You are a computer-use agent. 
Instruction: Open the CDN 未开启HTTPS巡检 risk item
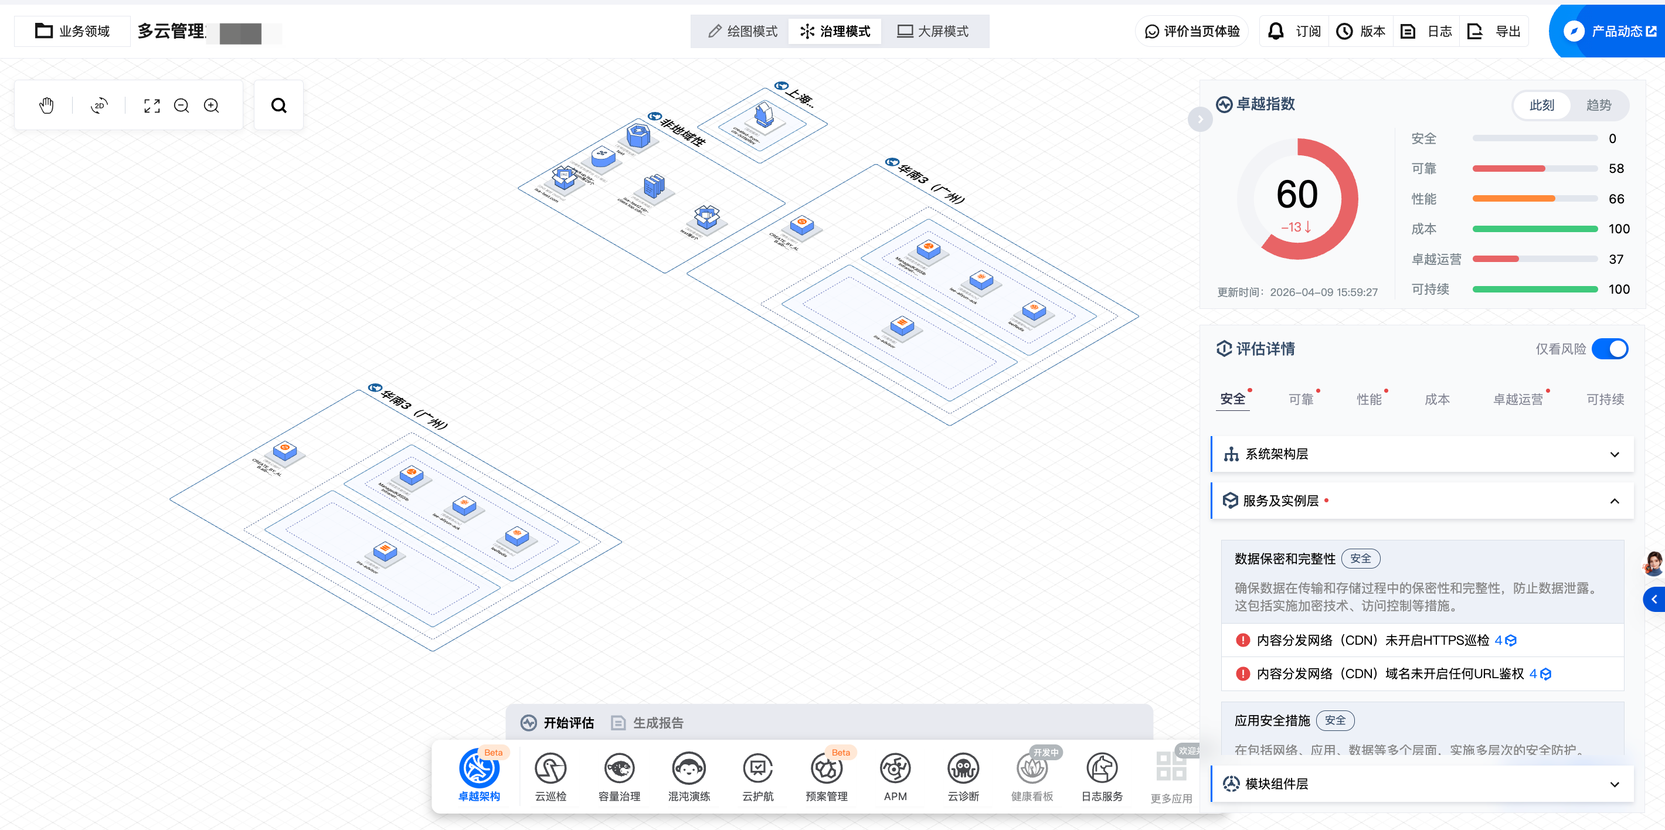pyautogui.click(x=1372, y=640)
